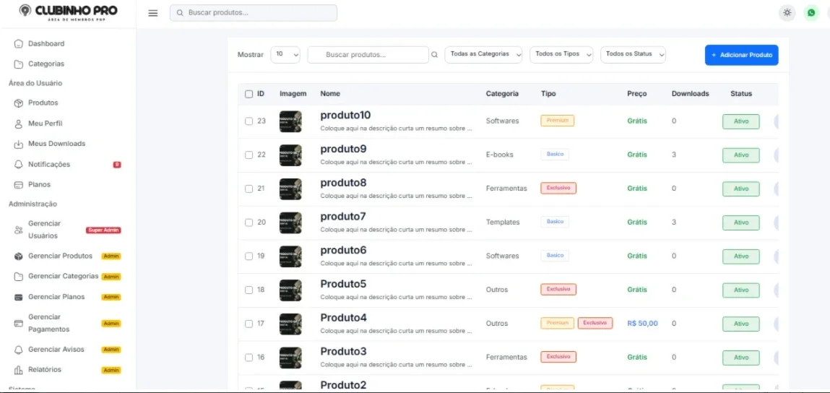The image size is (830, 393).
Task: Check the box for produto9 row
Action: pos(248,155)
